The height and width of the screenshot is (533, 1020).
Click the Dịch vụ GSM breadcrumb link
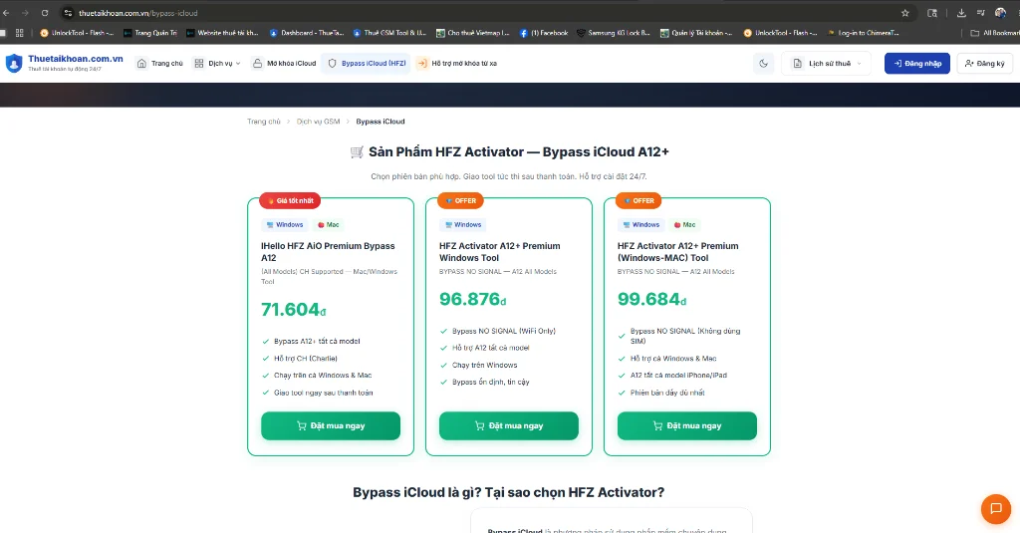tap(318, 122)
